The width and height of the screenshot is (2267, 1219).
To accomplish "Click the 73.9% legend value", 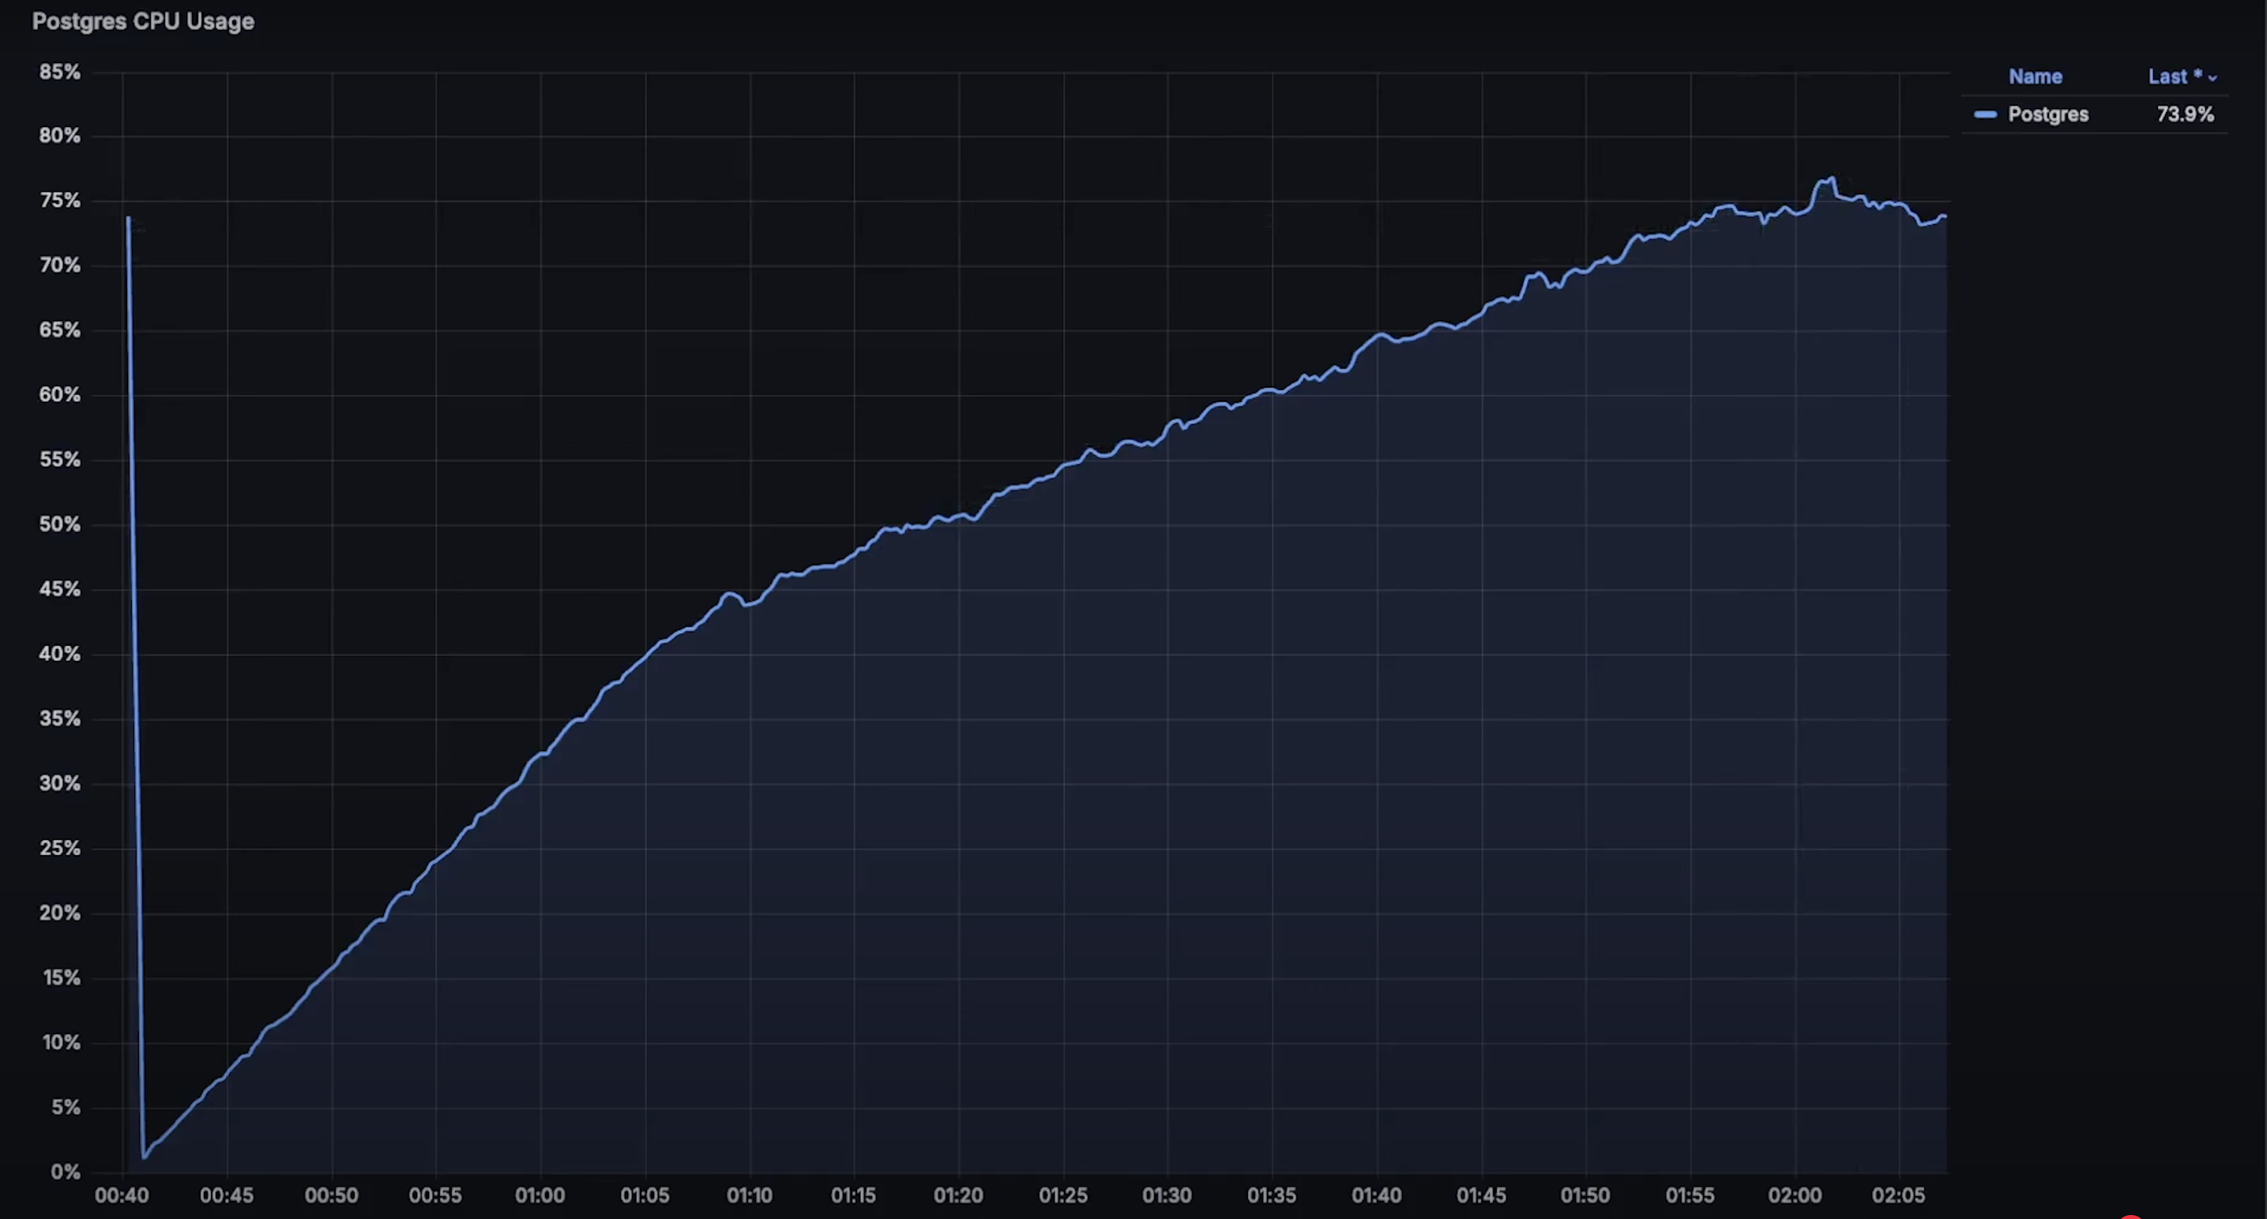I will (x=2184, y=114).
